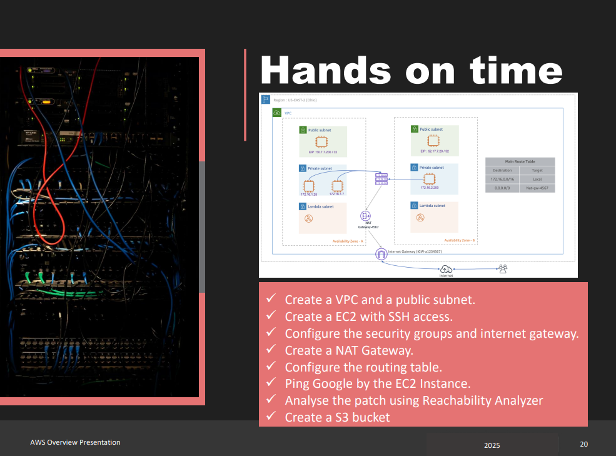This screenshot has width=616, height=456.
Task: Click the checkmark beside 'Ping Google by the EC2 Instance'
Action: (271, 382)
